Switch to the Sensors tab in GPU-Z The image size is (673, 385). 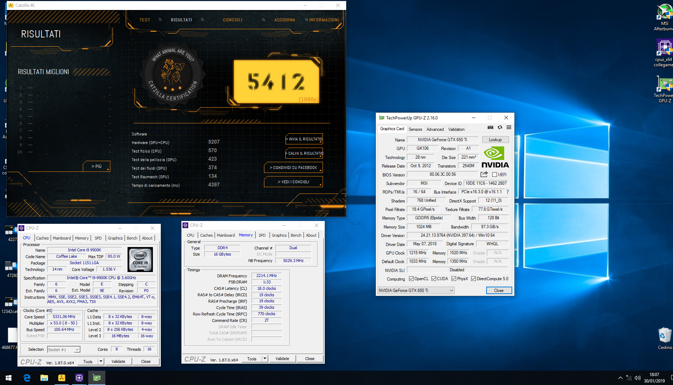(415, 129)
